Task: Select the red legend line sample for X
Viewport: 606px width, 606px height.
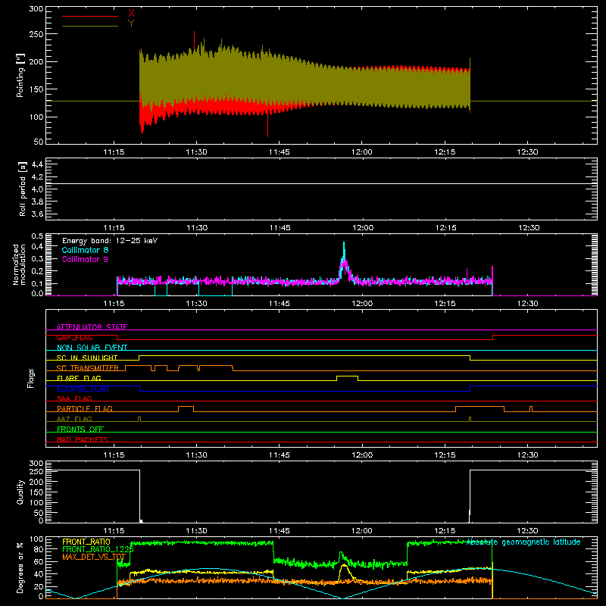Action: 90,16
